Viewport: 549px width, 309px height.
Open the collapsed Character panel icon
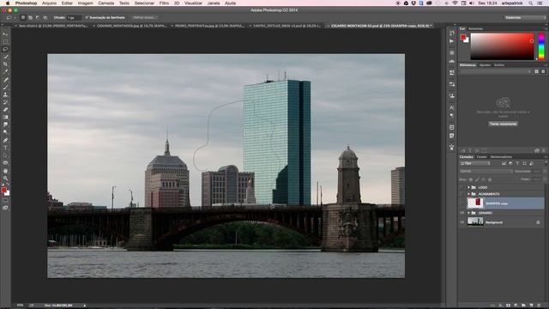pos(452,107)
